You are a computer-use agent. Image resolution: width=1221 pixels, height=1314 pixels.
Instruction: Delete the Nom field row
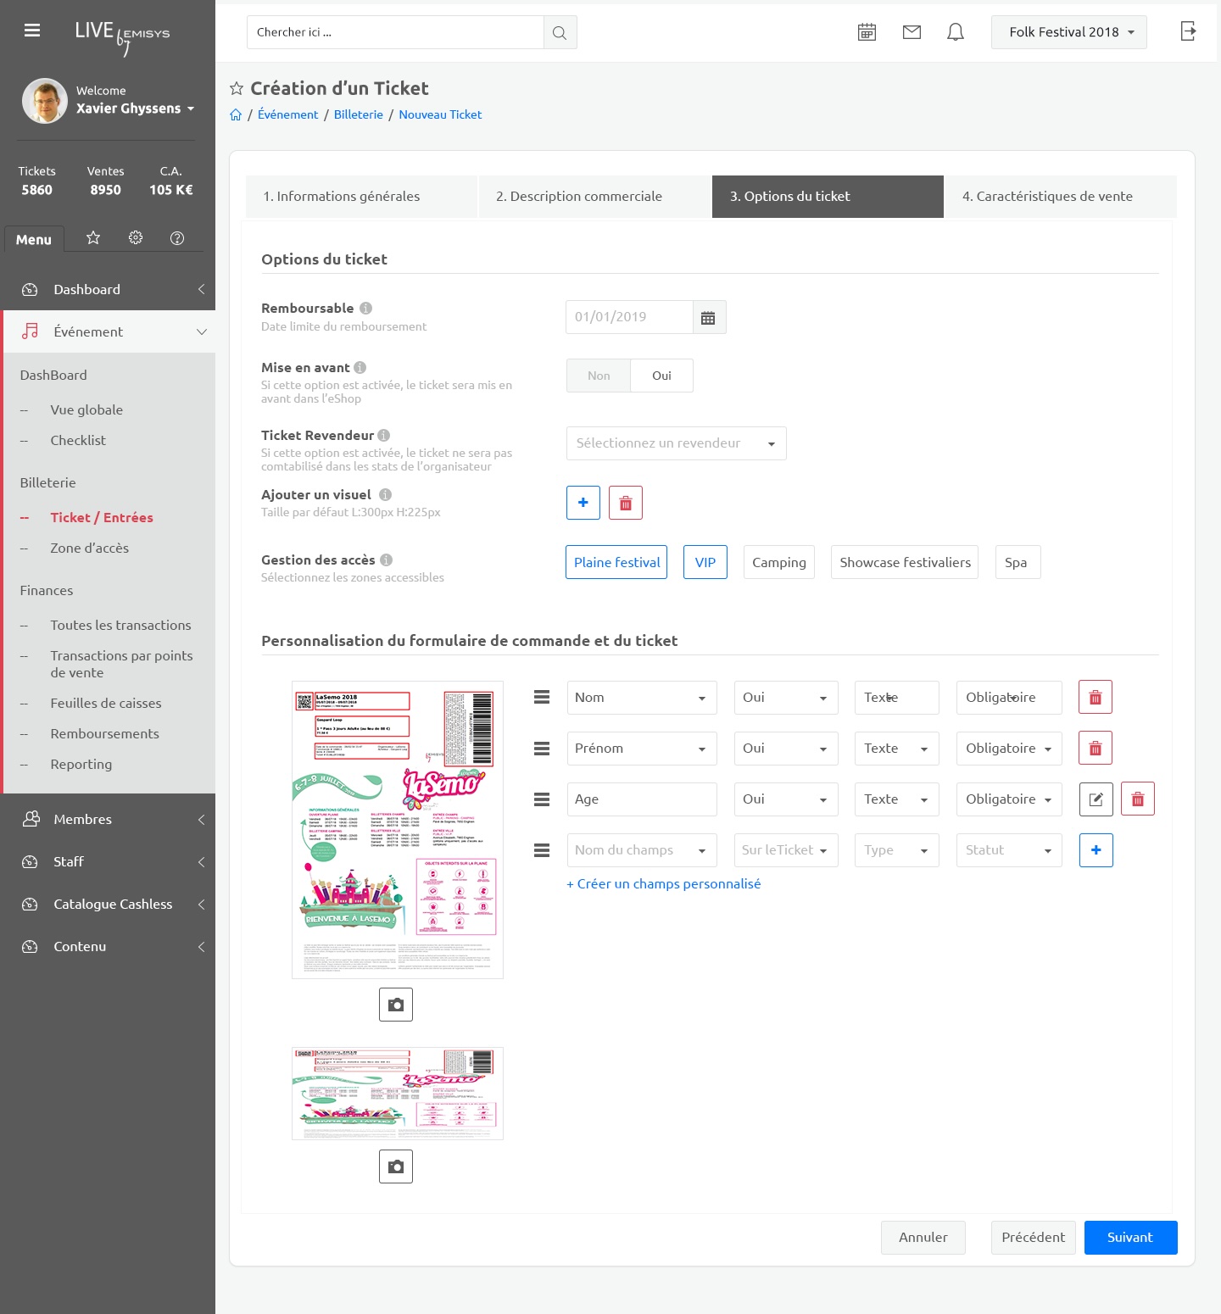pos(1096,698)
